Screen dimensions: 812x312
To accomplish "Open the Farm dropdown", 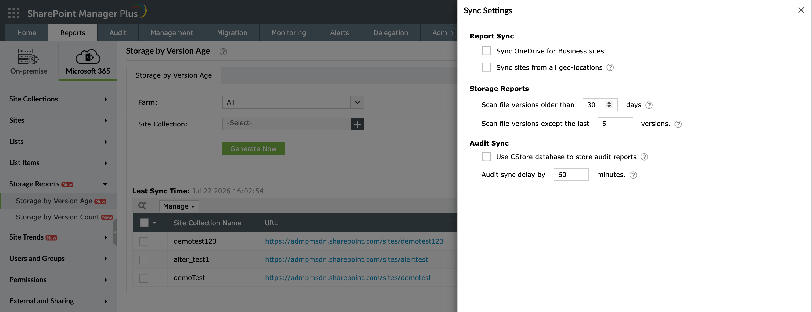I will point(293,102).
